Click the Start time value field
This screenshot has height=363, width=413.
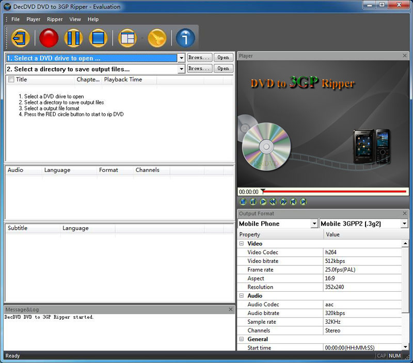click(x=362, y=348)
